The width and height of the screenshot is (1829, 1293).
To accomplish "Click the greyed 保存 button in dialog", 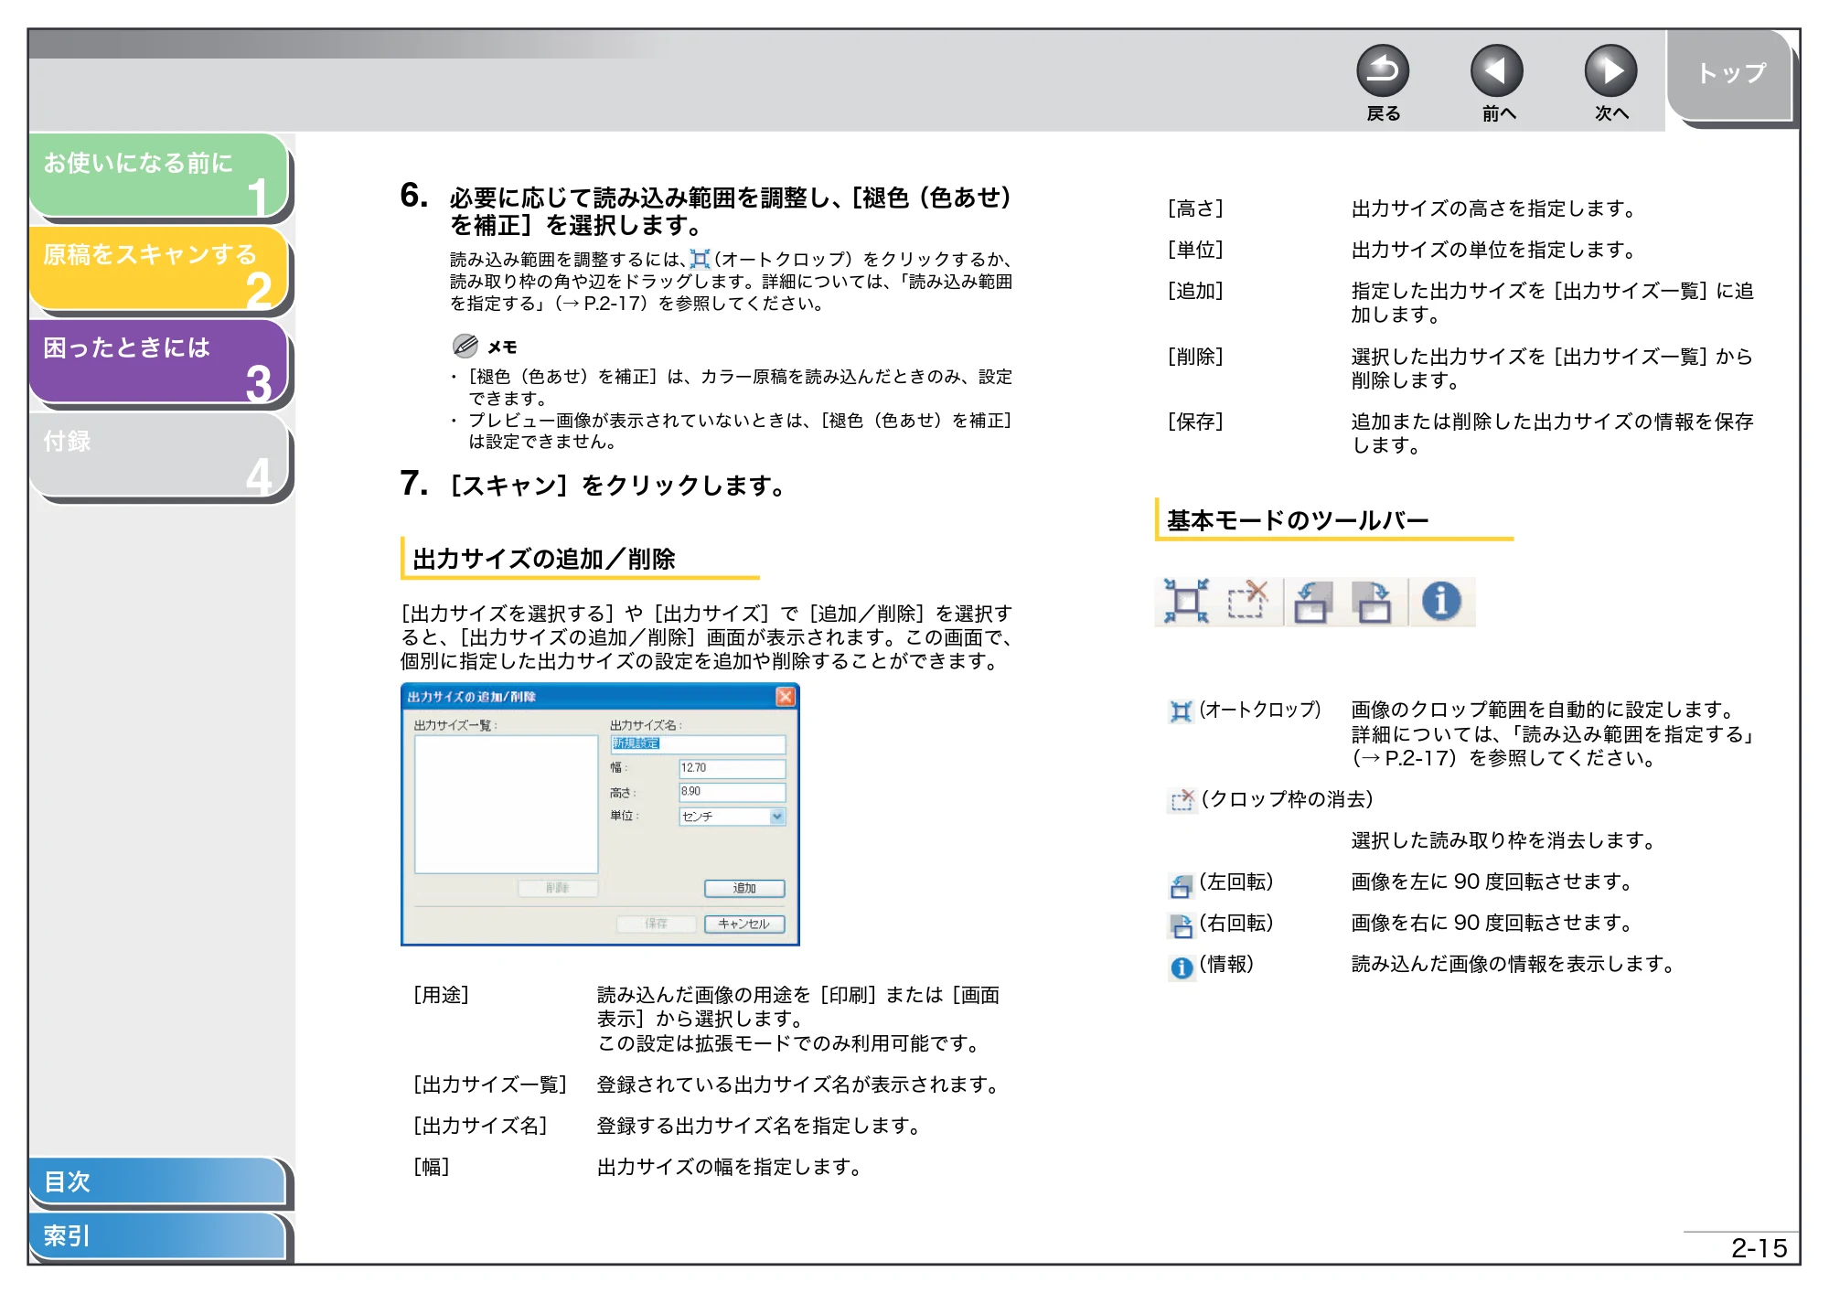I will click(x=657, y=924).
